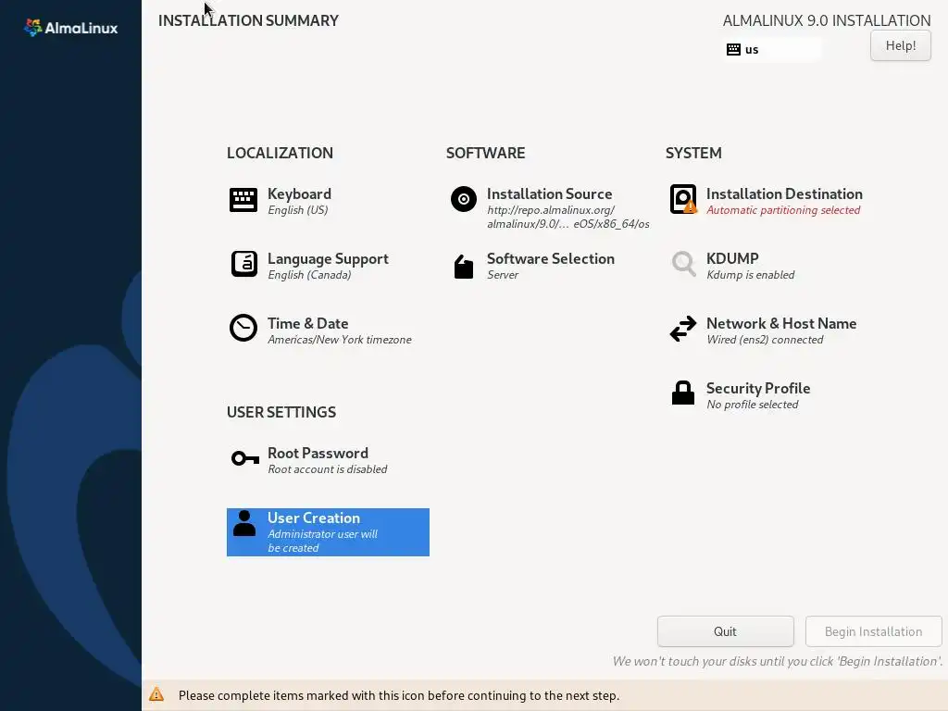Screen dimensions: 948x711
Task: Click 'Kdump is enabled' status text
Action: click(750, 275)
